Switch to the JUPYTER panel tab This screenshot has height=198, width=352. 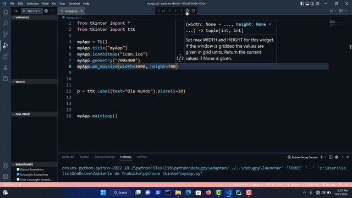coord(142,157)
